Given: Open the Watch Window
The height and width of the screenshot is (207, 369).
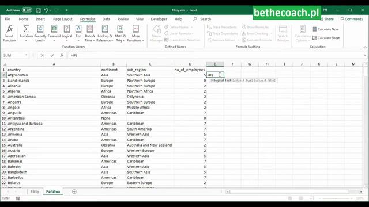Looking at the screenshot, I should (x=283, y=33).
